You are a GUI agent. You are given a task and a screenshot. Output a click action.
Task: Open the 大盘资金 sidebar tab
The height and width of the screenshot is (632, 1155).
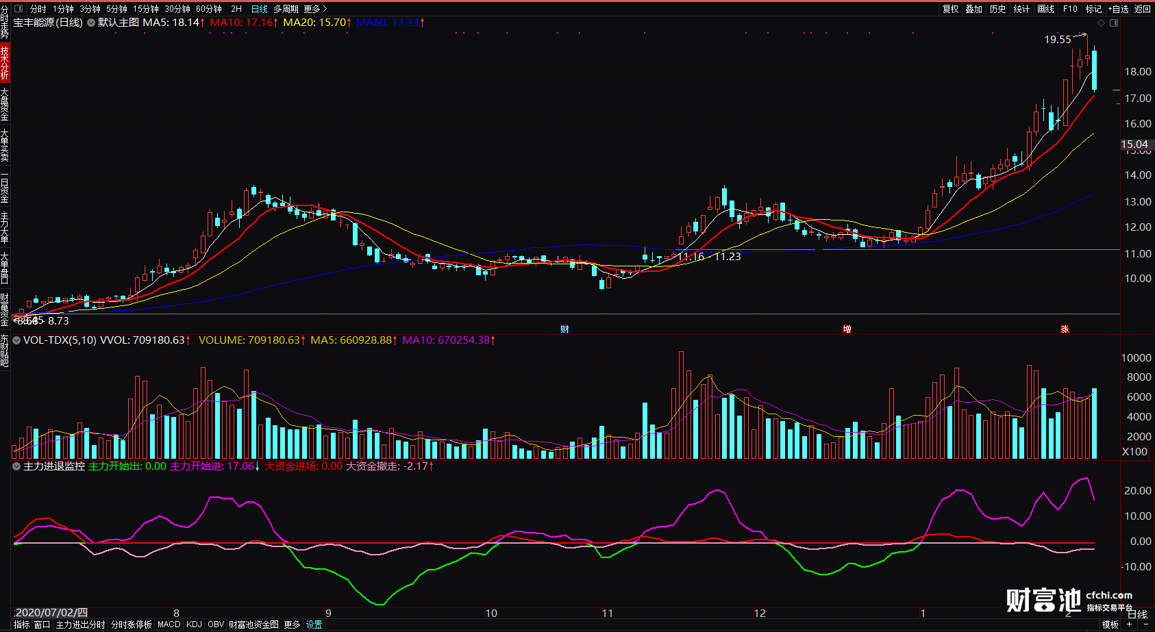tap(5, 104)
